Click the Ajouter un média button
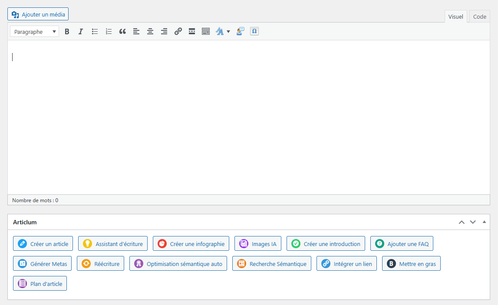The height and width of the screenshot is (305, 498). (x=38, y=14)
